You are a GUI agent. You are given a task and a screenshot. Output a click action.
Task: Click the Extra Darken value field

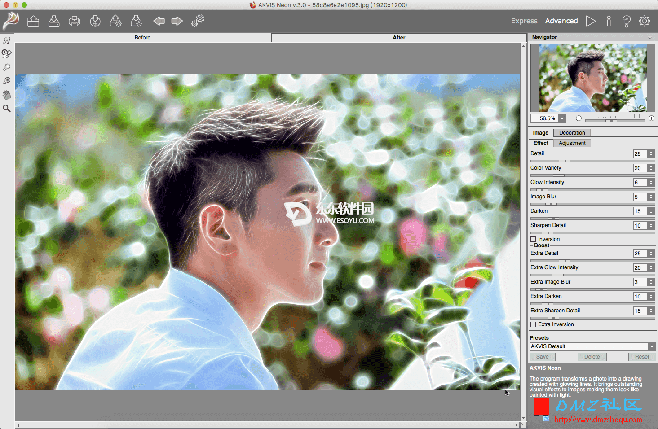tap(640, 296)
